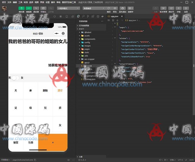195x162 pixels.
Task: Open the extensions activity icon
Action: point(93,16)
